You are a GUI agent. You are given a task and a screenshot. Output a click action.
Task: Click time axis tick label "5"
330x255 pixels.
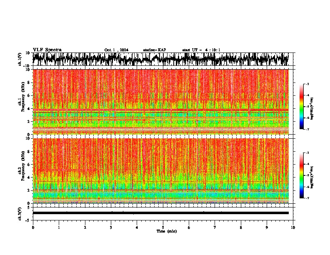point(163,227)
